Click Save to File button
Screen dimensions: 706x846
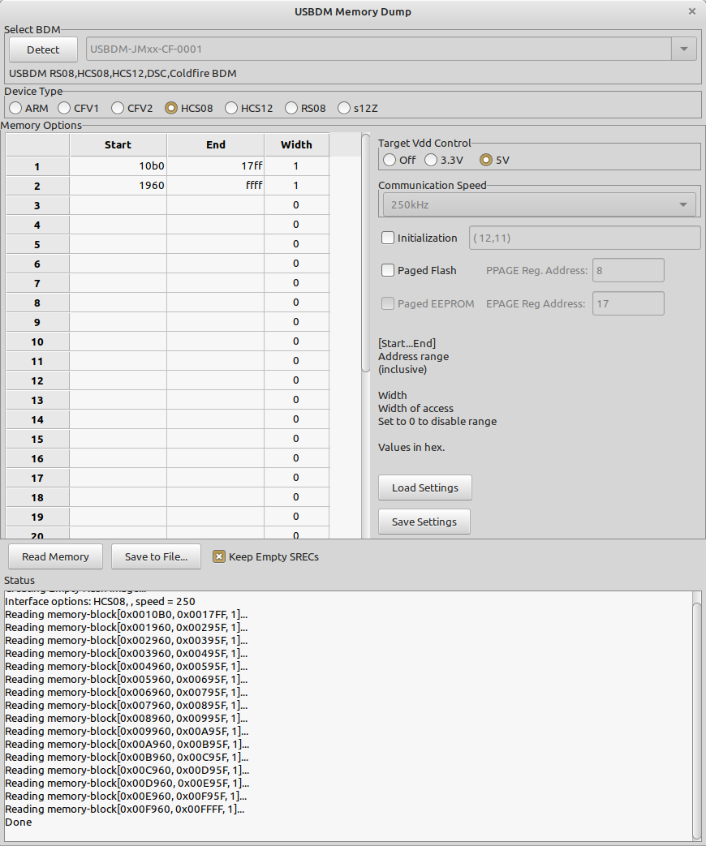point(156,556)
